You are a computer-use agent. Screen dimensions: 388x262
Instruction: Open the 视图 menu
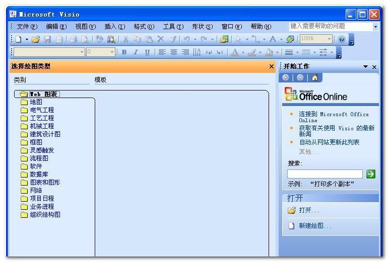pos(85,27)
